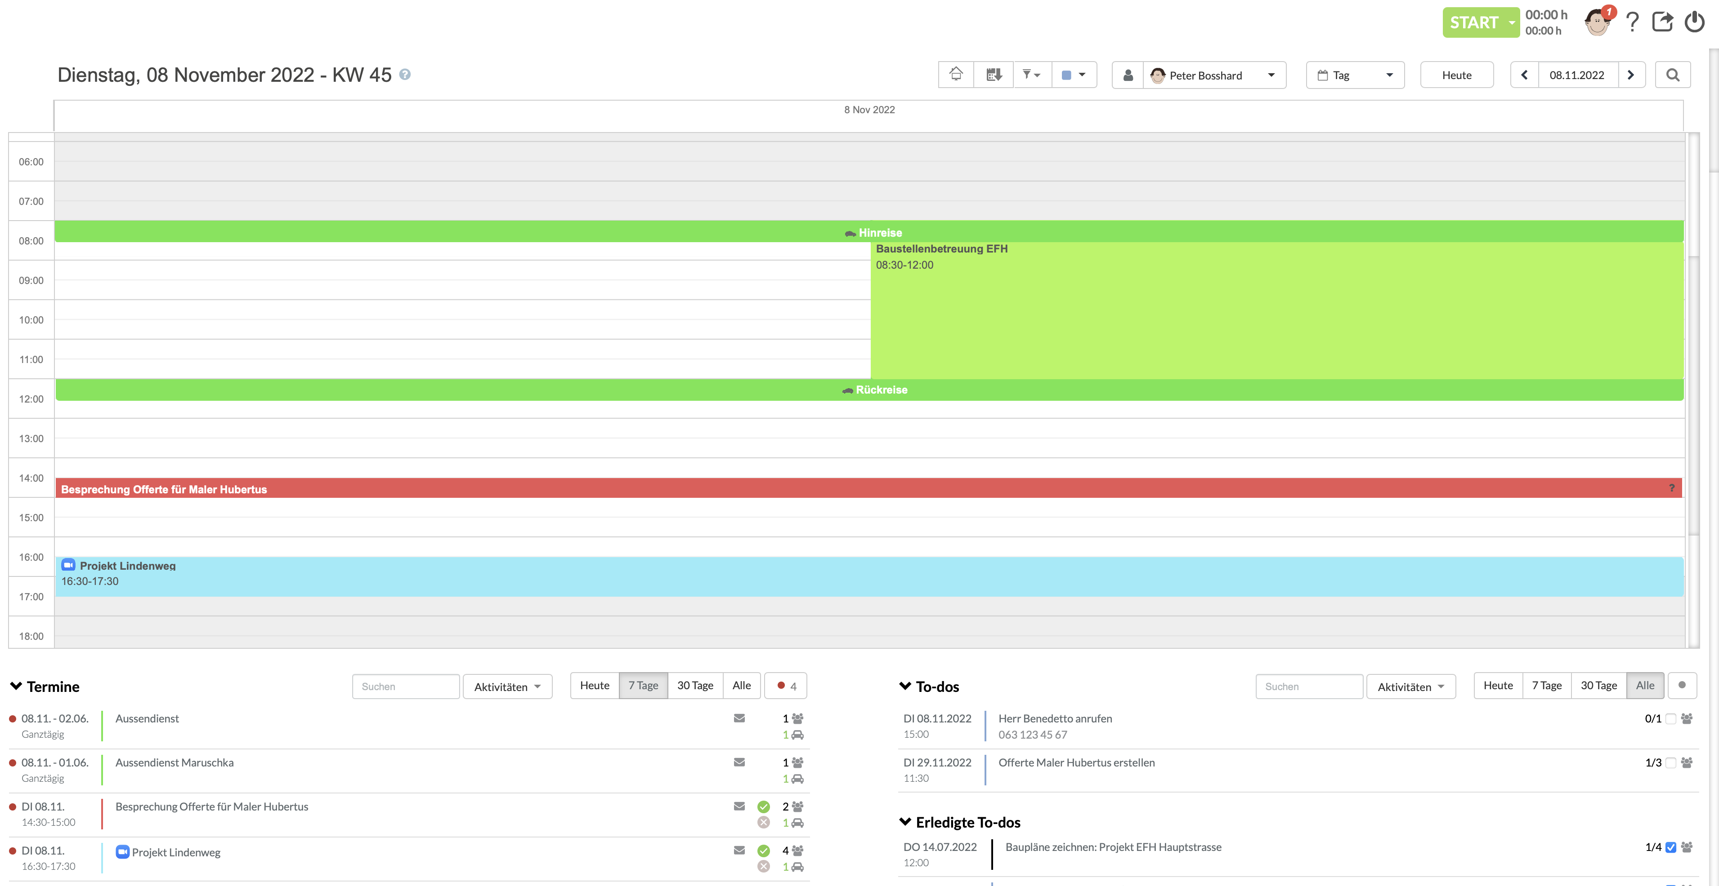
Task: Click the calendar export download icon
Action: click(994, 75)
